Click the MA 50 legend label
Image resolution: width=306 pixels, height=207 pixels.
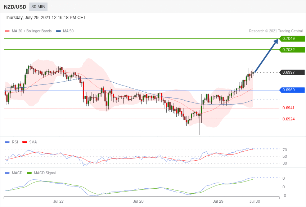[68, 31]
